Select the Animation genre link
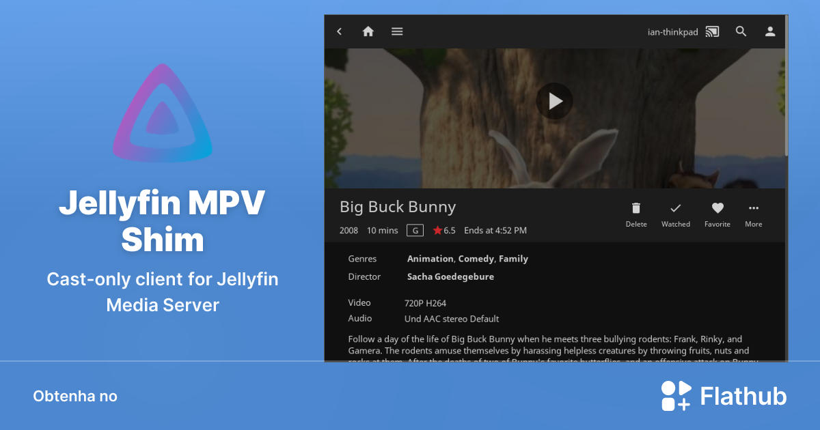The height and width of the screenshot is (430, 820). tap(430, 259)
